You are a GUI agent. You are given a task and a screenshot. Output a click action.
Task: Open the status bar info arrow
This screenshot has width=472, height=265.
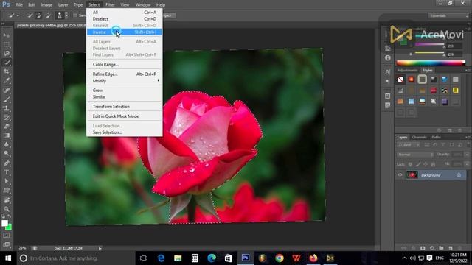pyautogui.click(x=100, y=249)
